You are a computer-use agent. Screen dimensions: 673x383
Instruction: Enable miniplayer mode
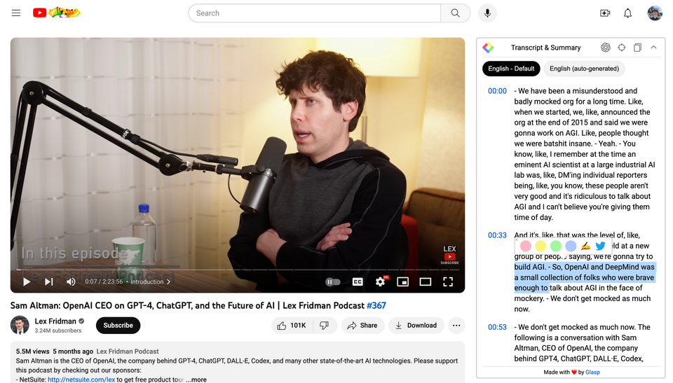click(x=402, y=281)
